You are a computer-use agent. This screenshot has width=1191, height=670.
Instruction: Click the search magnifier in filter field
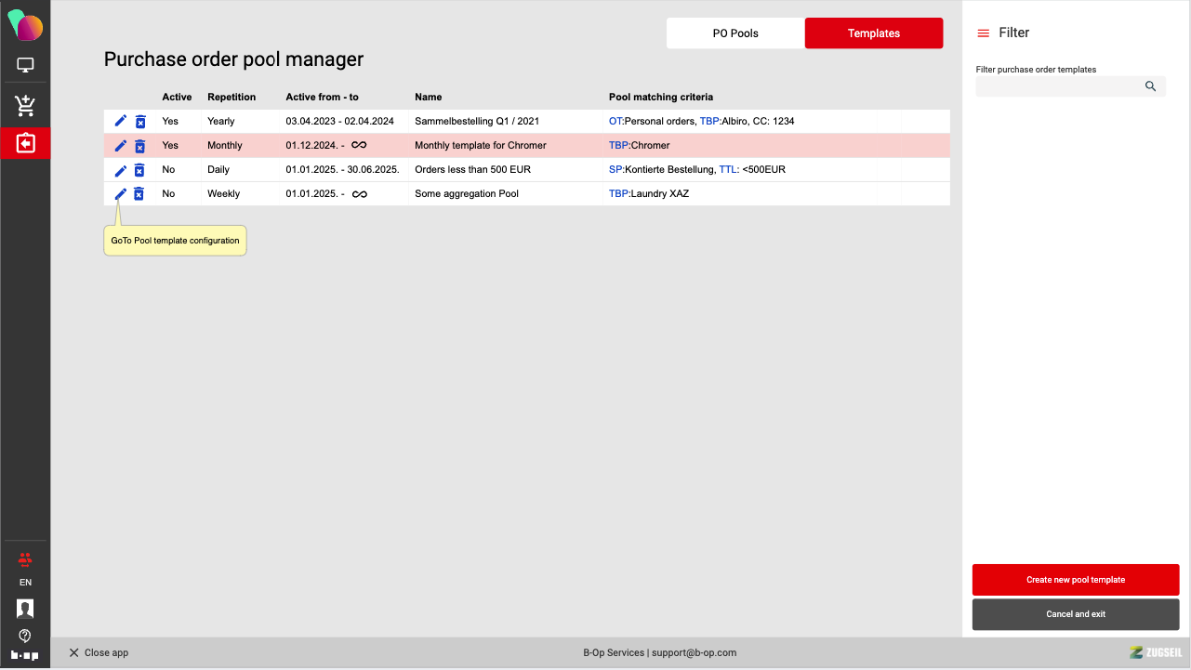coord(1150,86)
